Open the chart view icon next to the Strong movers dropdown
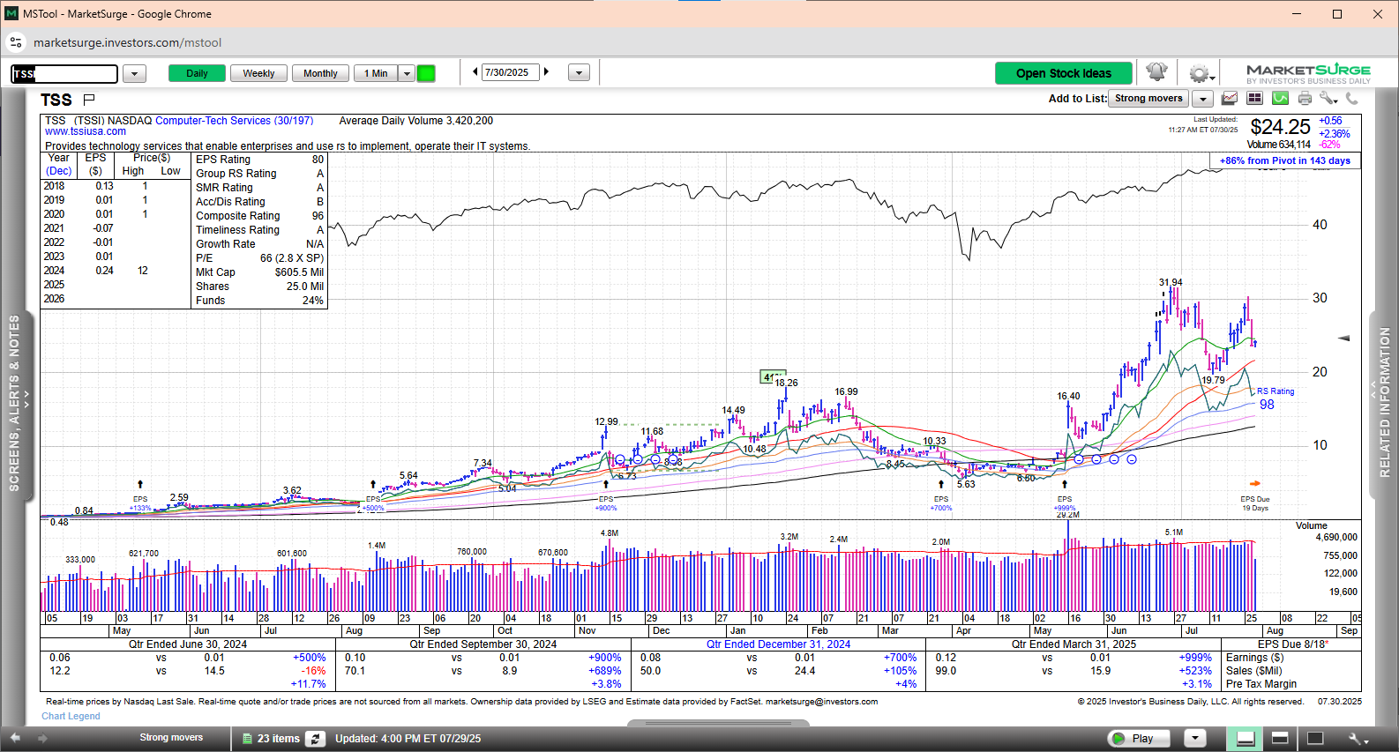 coord(1229,99)
